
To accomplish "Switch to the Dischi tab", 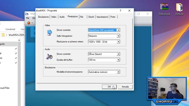I will tap(91, 17).
